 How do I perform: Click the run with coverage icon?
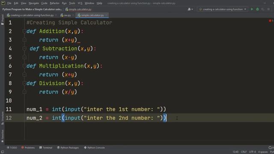tap(263, 9)
